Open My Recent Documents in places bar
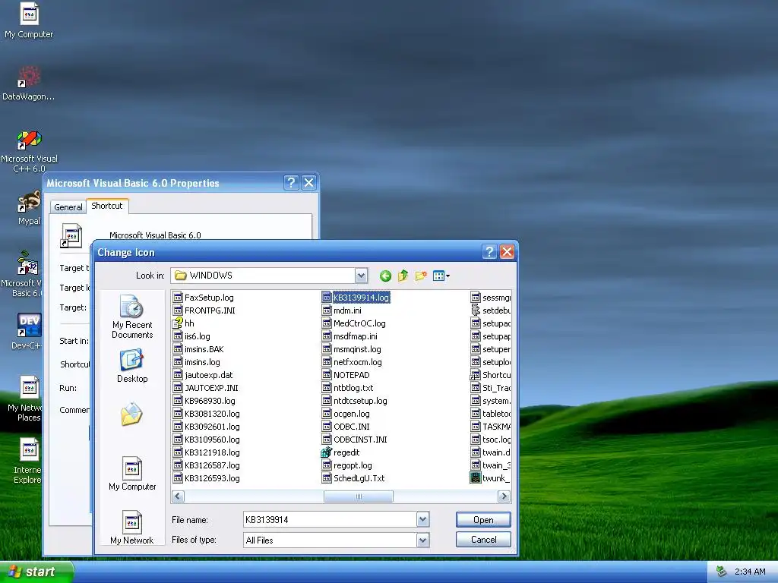The height and width of the screenshot is (583, 778). [x=132, y=317]
